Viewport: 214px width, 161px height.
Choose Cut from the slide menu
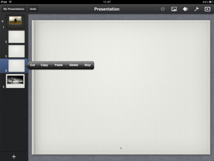pyautogui.click(x=33, y=65)
